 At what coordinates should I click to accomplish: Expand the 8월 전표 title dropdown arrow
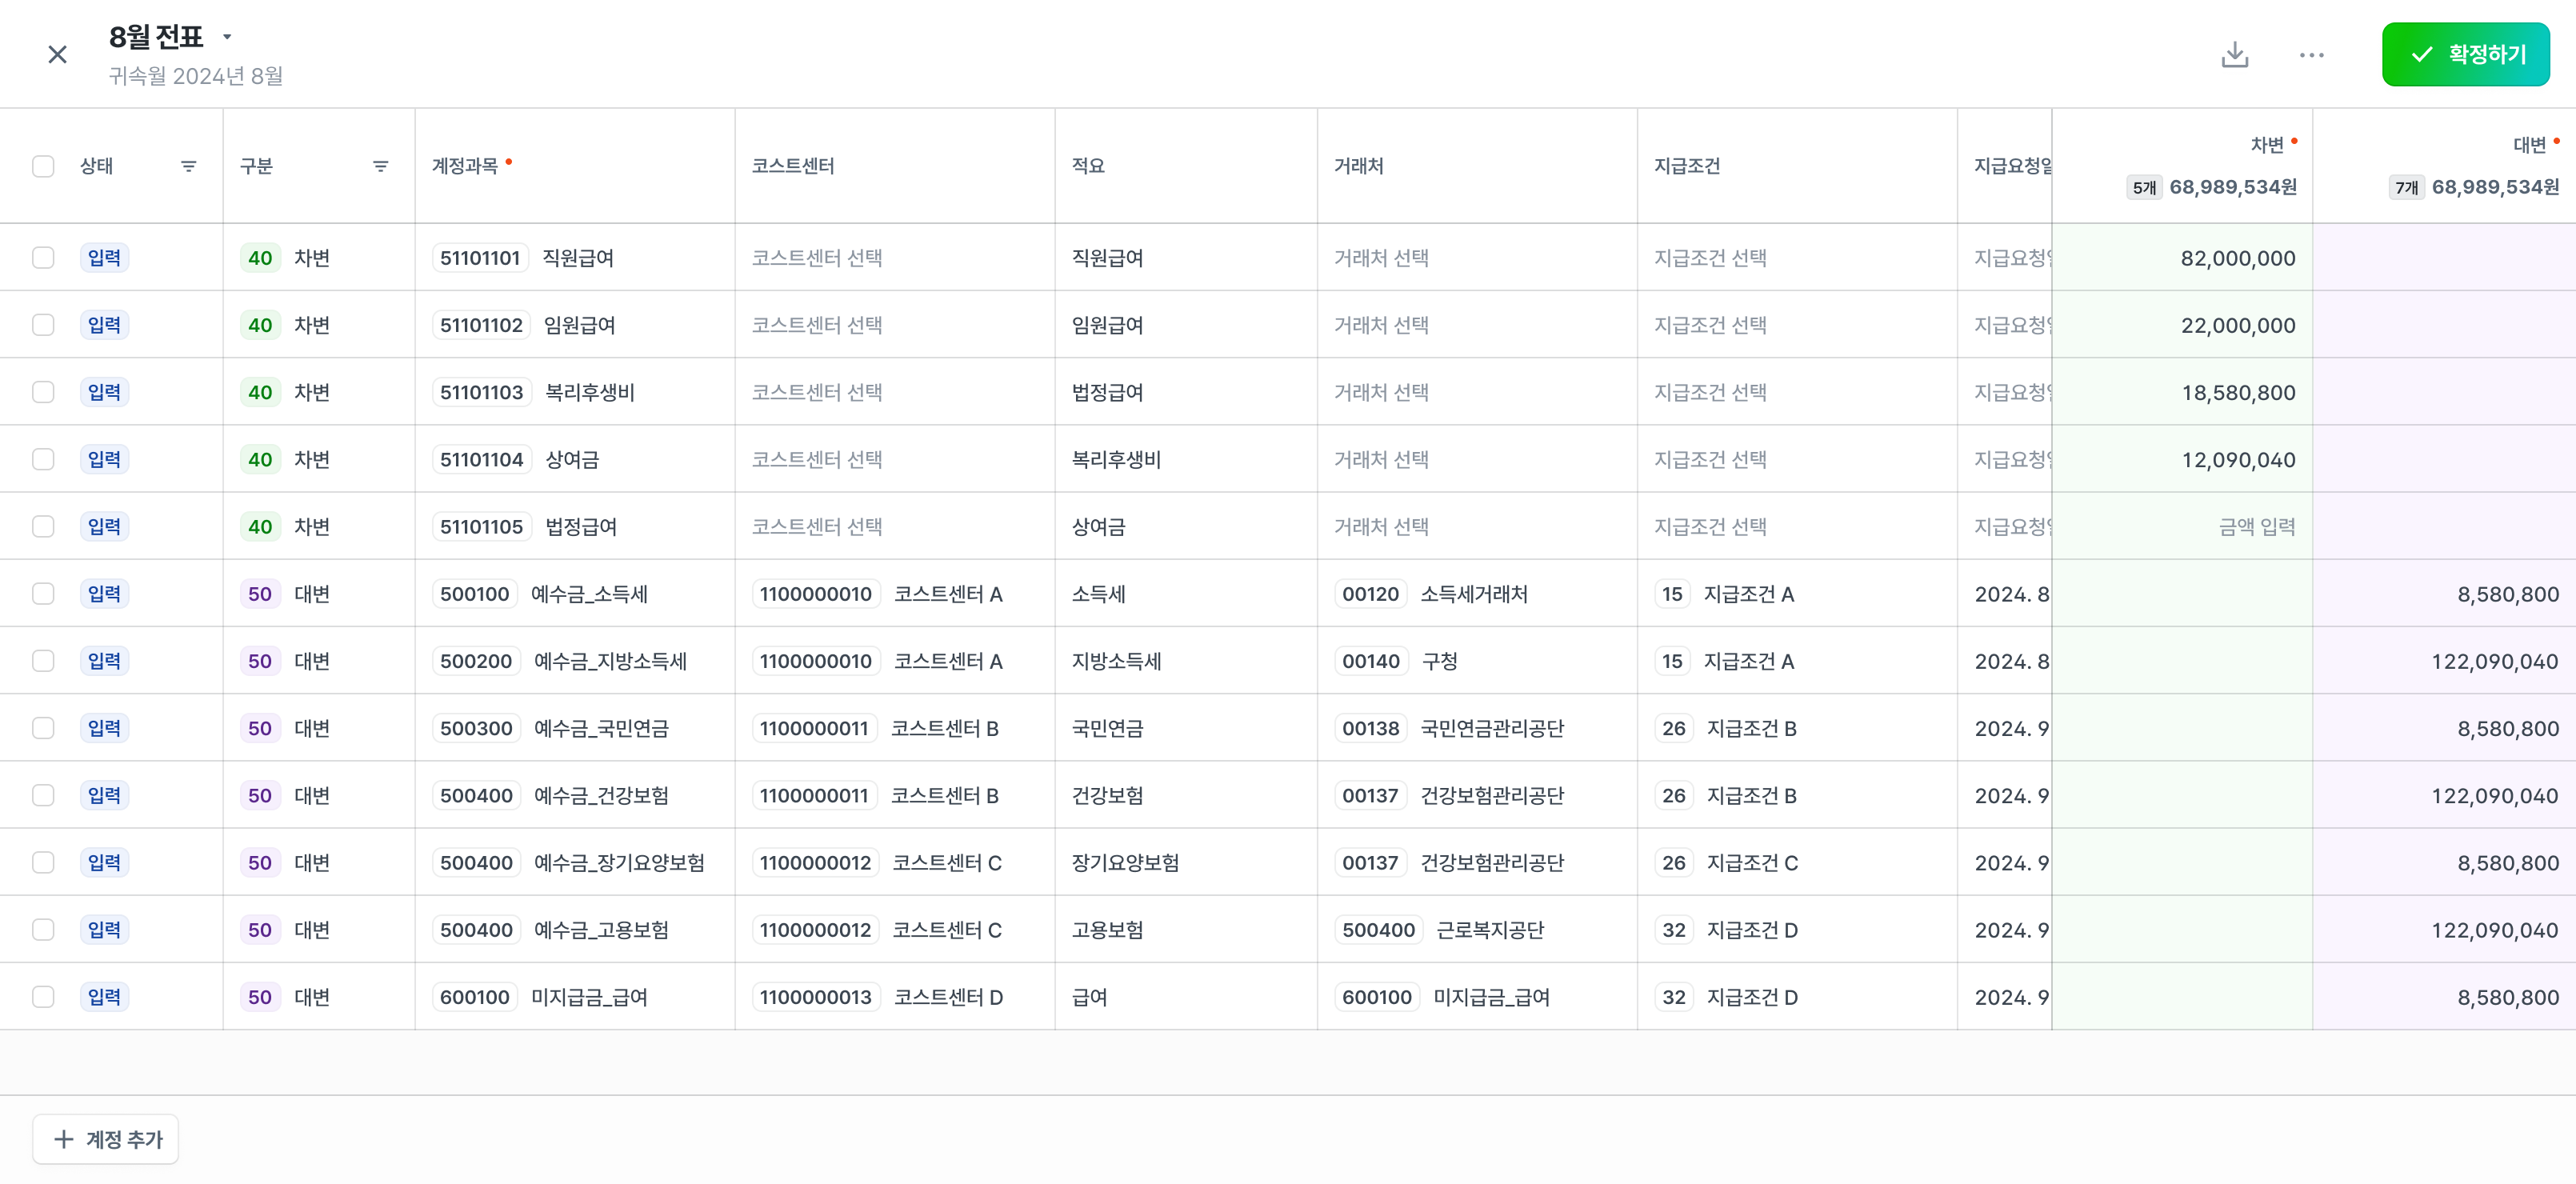pos(227,37)
